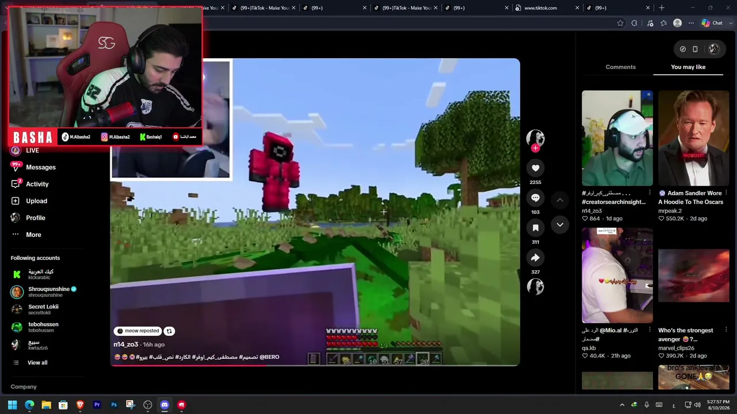Open a new browser tab

[662, 8]
